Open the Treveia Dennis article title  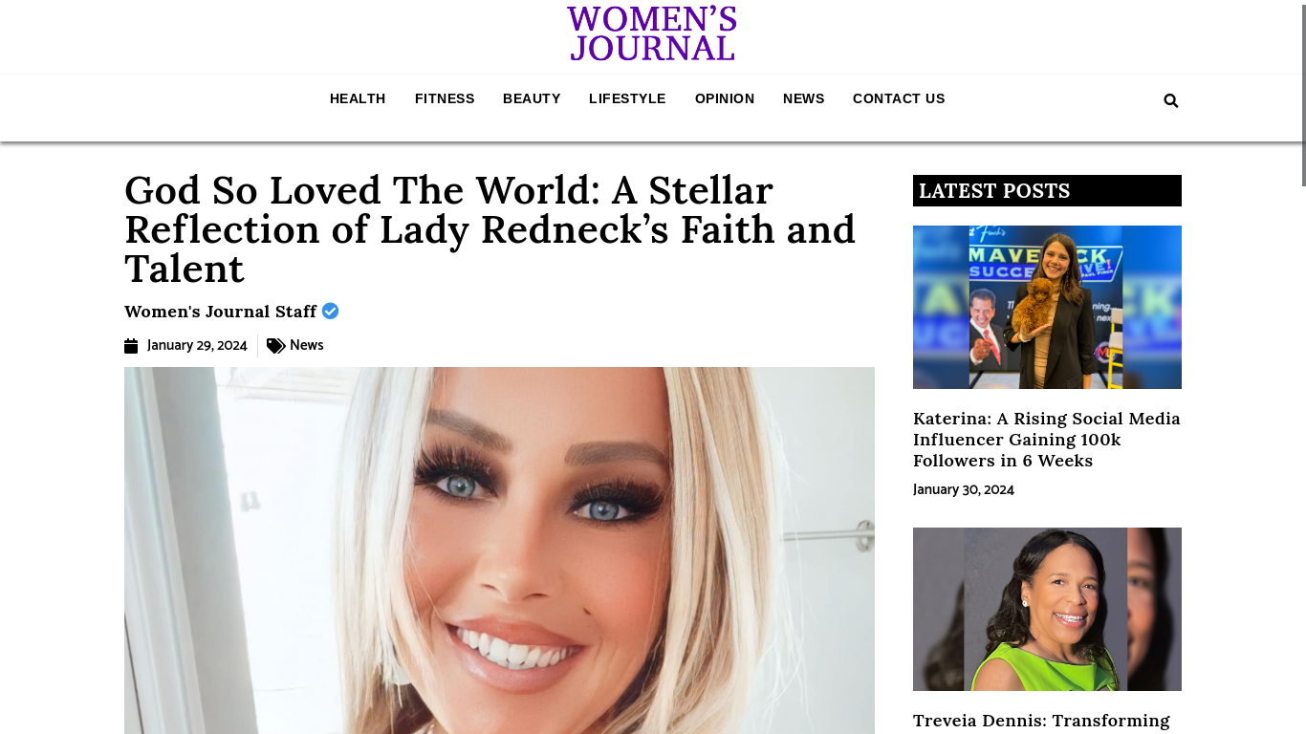click(x=1041, y=721)
